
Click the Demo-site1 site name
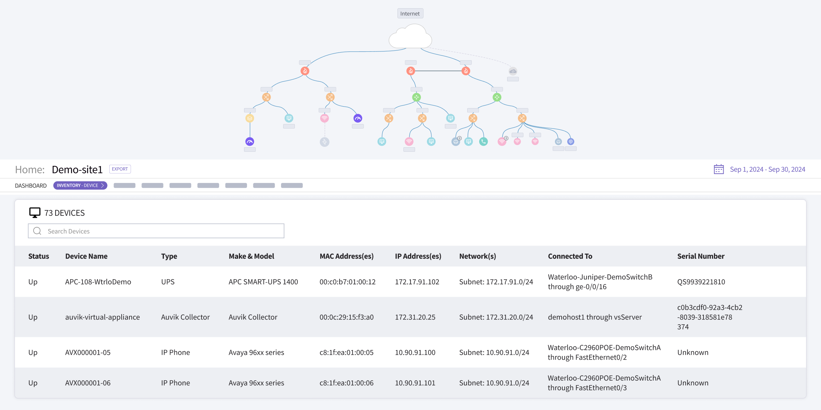[77, 170]
